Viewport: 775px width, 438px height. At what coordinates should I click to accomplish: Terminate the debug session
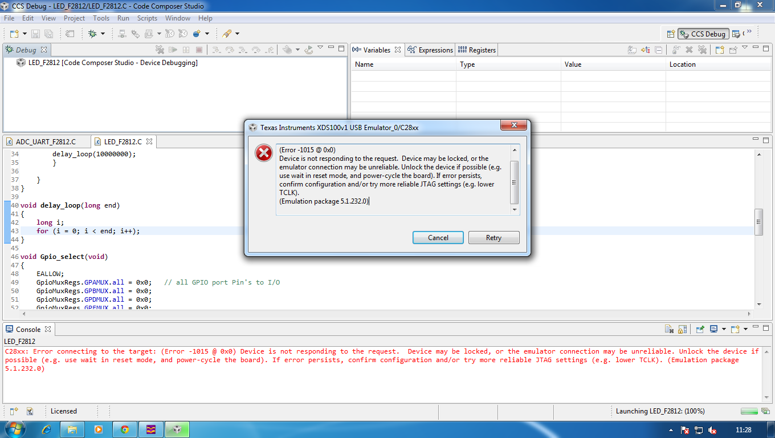(x=198, y=50)
